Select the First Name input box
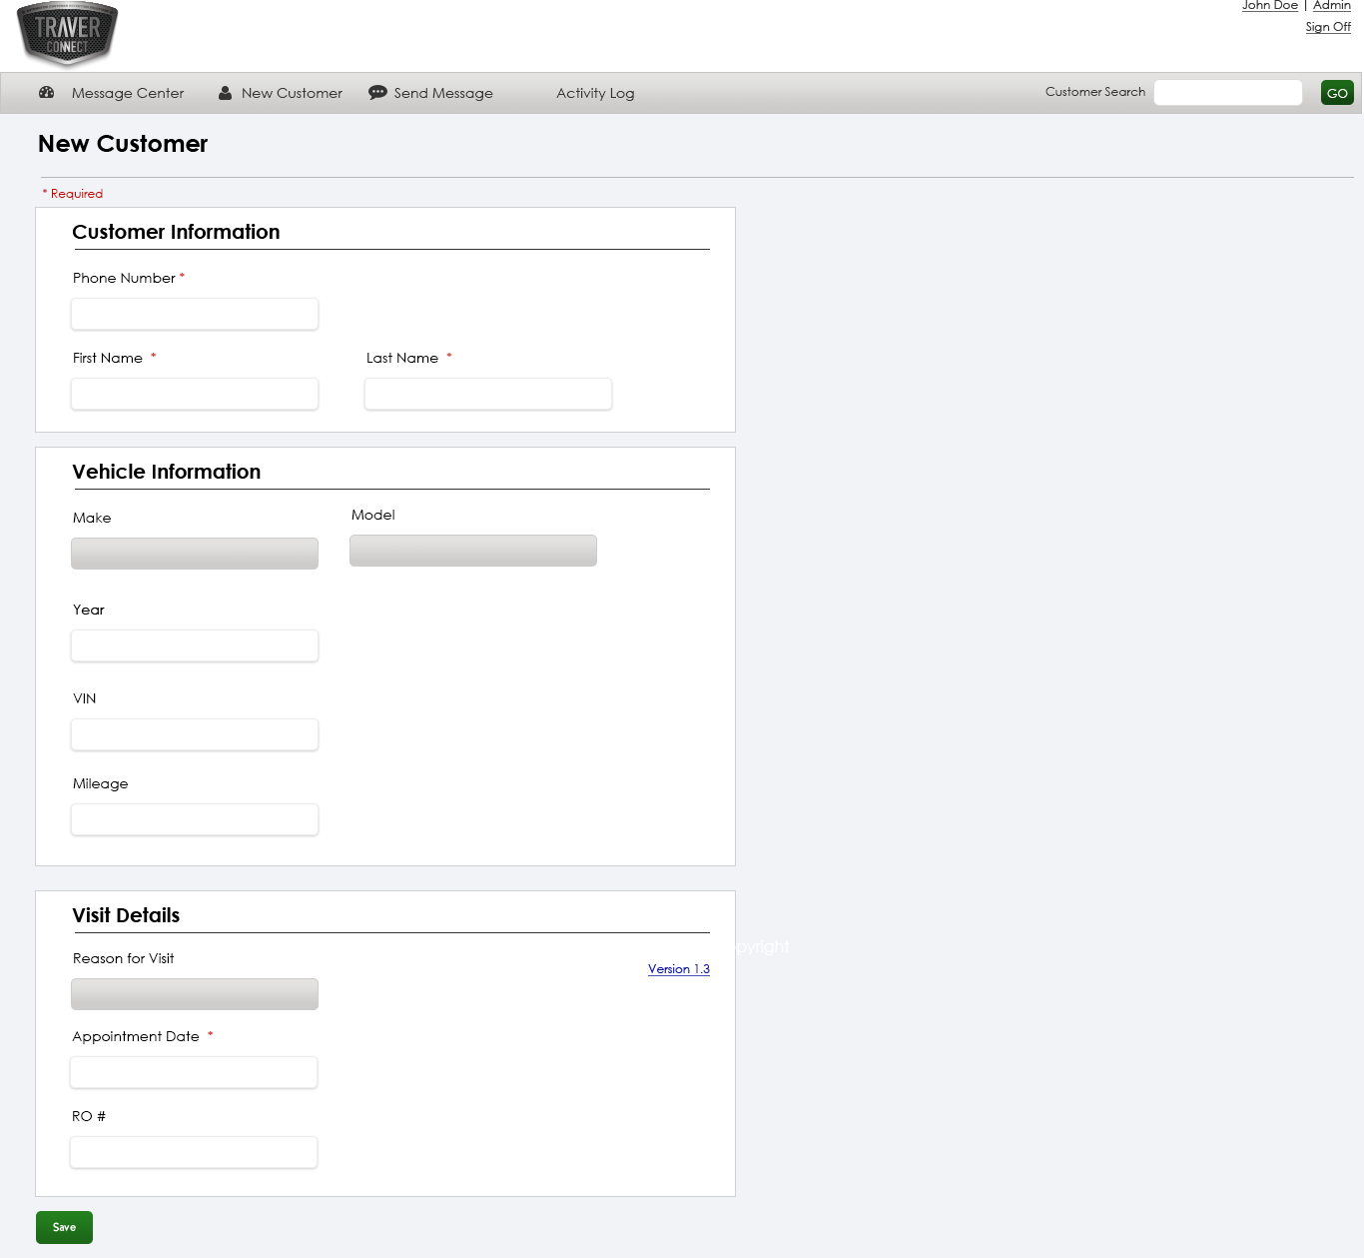 click(195, 394)
